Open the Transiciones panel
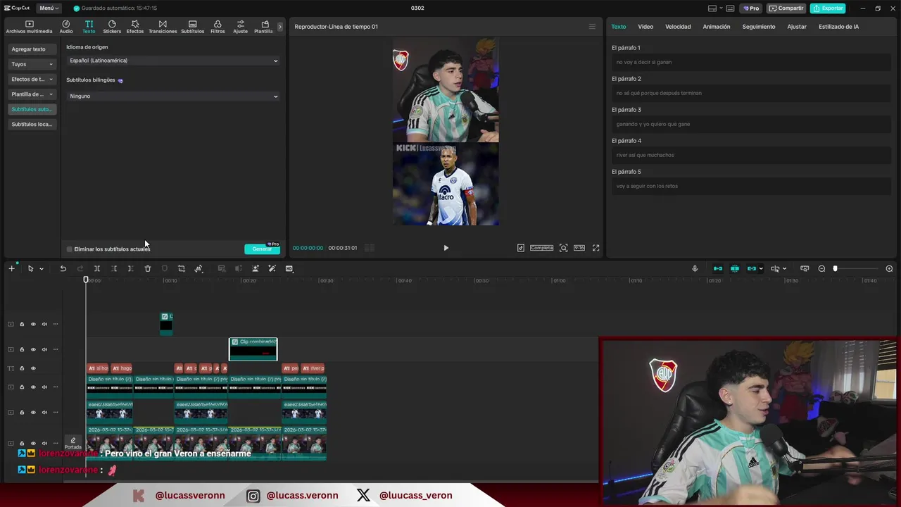This screenshot has height=507, width=901. pos(163,27)
